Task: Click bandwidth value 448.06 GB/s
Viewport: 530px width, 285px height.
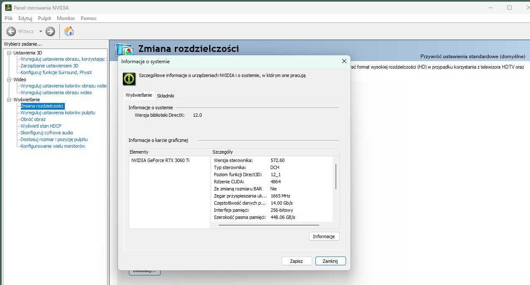Action: click(283, 217)
